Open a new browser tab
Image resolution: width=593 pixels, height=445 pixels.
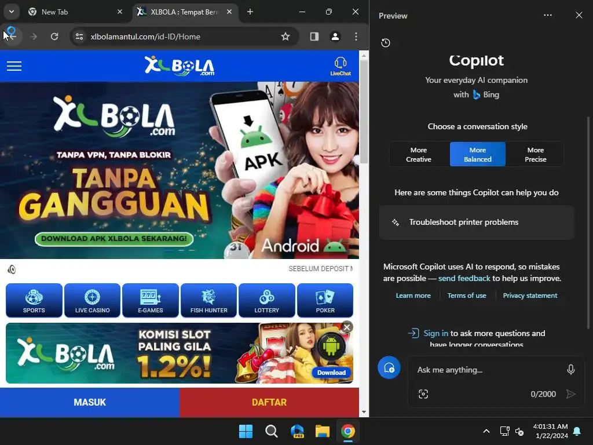click(x=250, y=12)
